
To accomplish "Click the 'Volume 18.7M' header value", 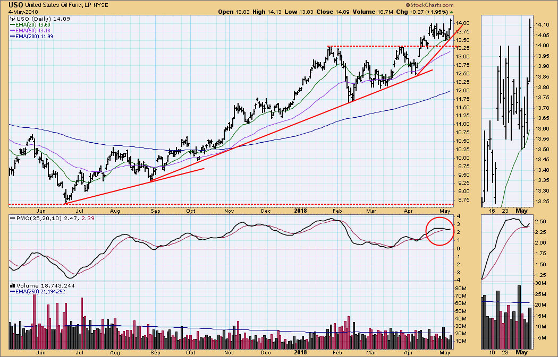I will [x=373, y=12].
